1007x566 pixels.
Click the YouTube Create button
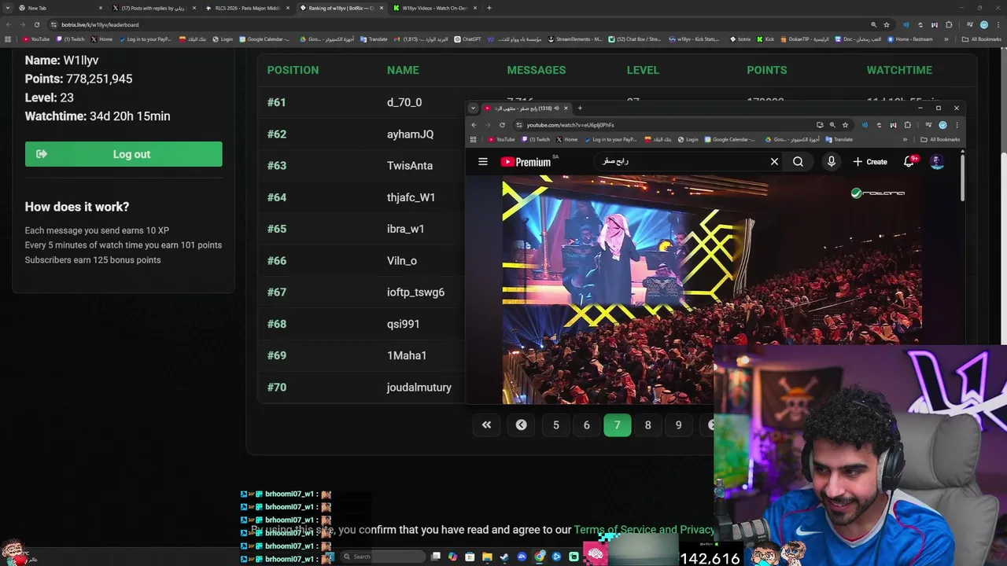coord(870,162)
